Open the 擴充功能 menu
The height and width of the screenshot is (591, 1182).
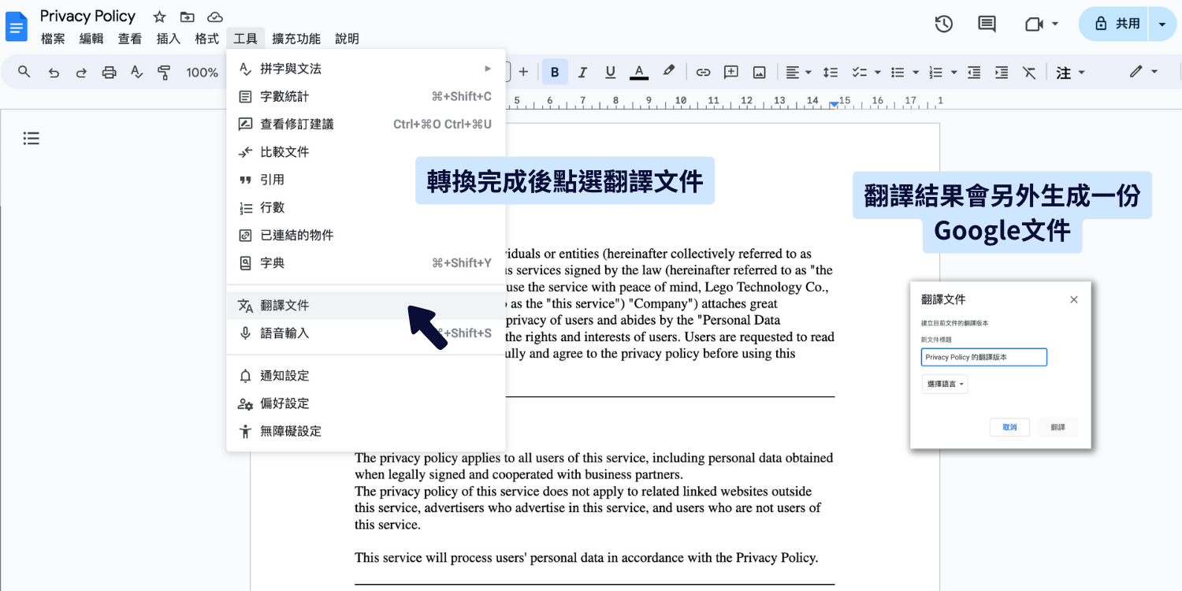[296, 39]
